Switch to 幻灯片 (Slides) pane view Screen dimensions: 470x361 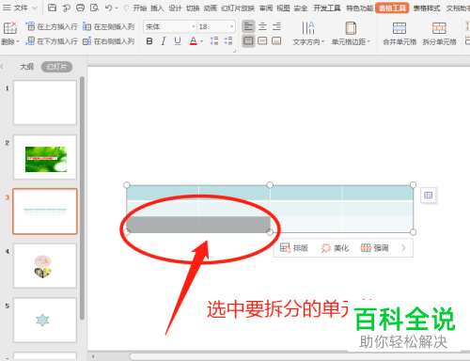point(56,67)
